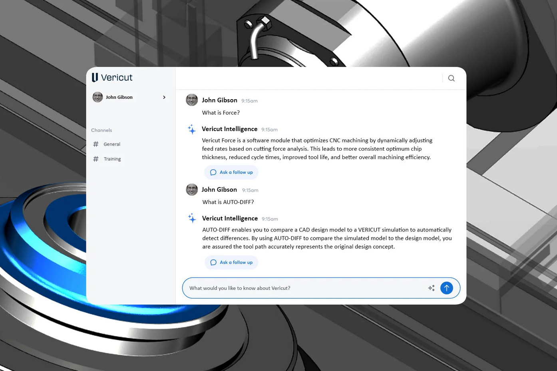The height and width of the screenshot is (371, 557).
Task: Click John Gibson name above "What is Force?"
Action: coord(220,100)
